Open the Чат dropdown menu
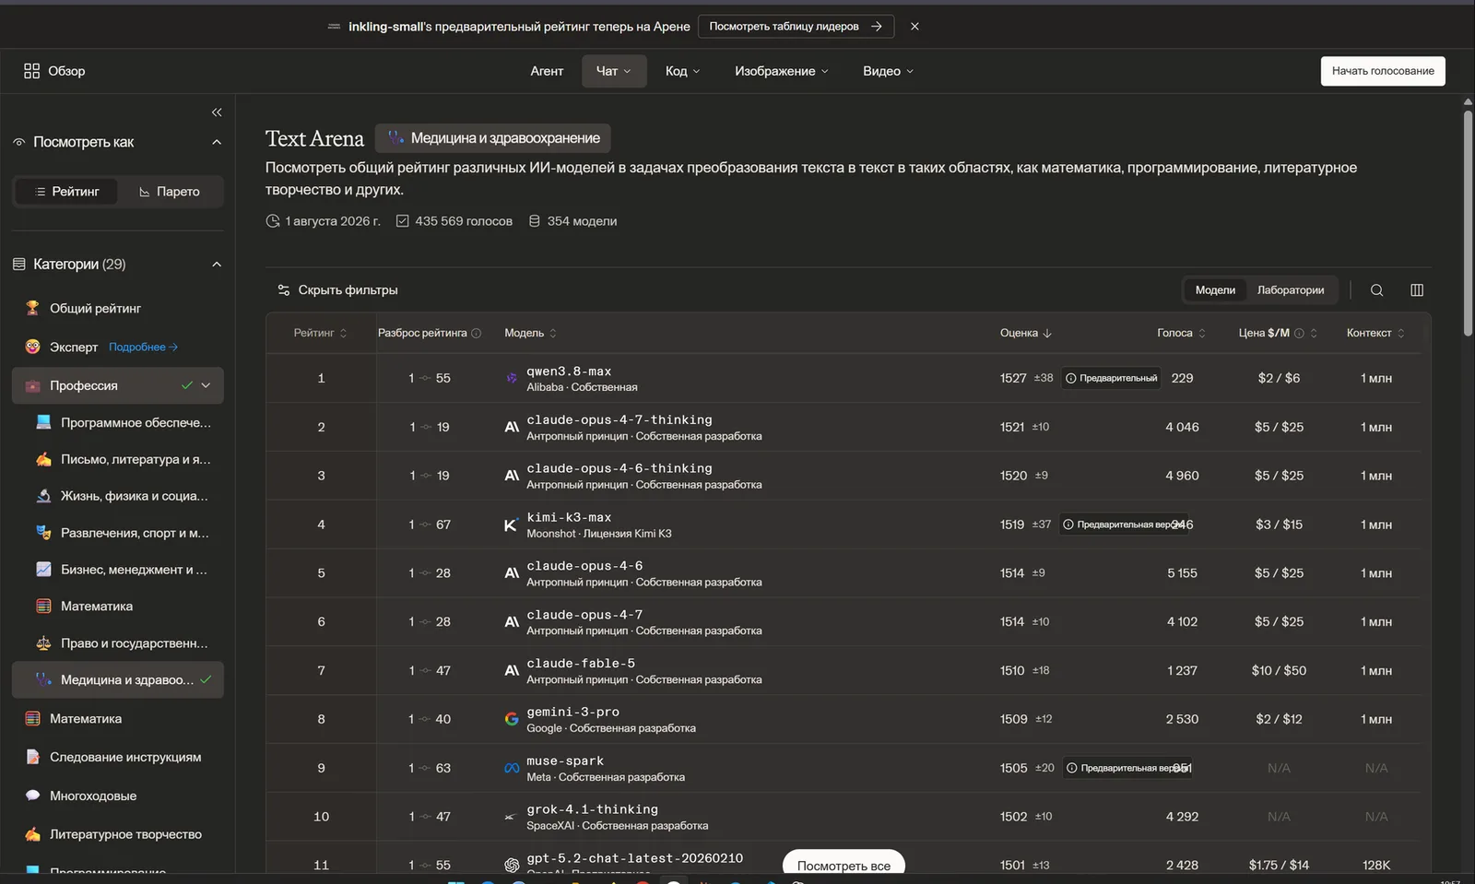 point(614,71)
